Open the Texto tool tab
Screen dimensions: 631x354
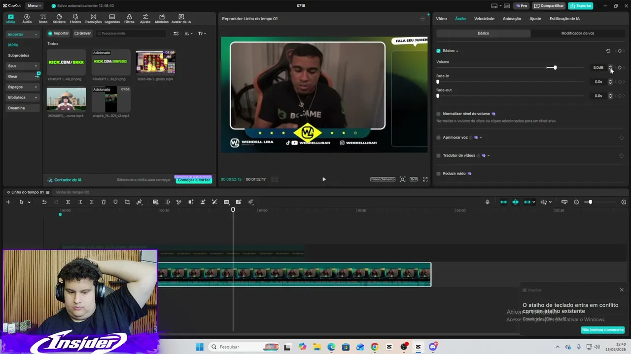[43, 19]
